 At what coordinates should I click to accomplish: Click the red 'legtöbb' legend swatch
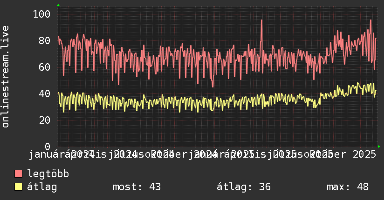click(x=18, y=174)
